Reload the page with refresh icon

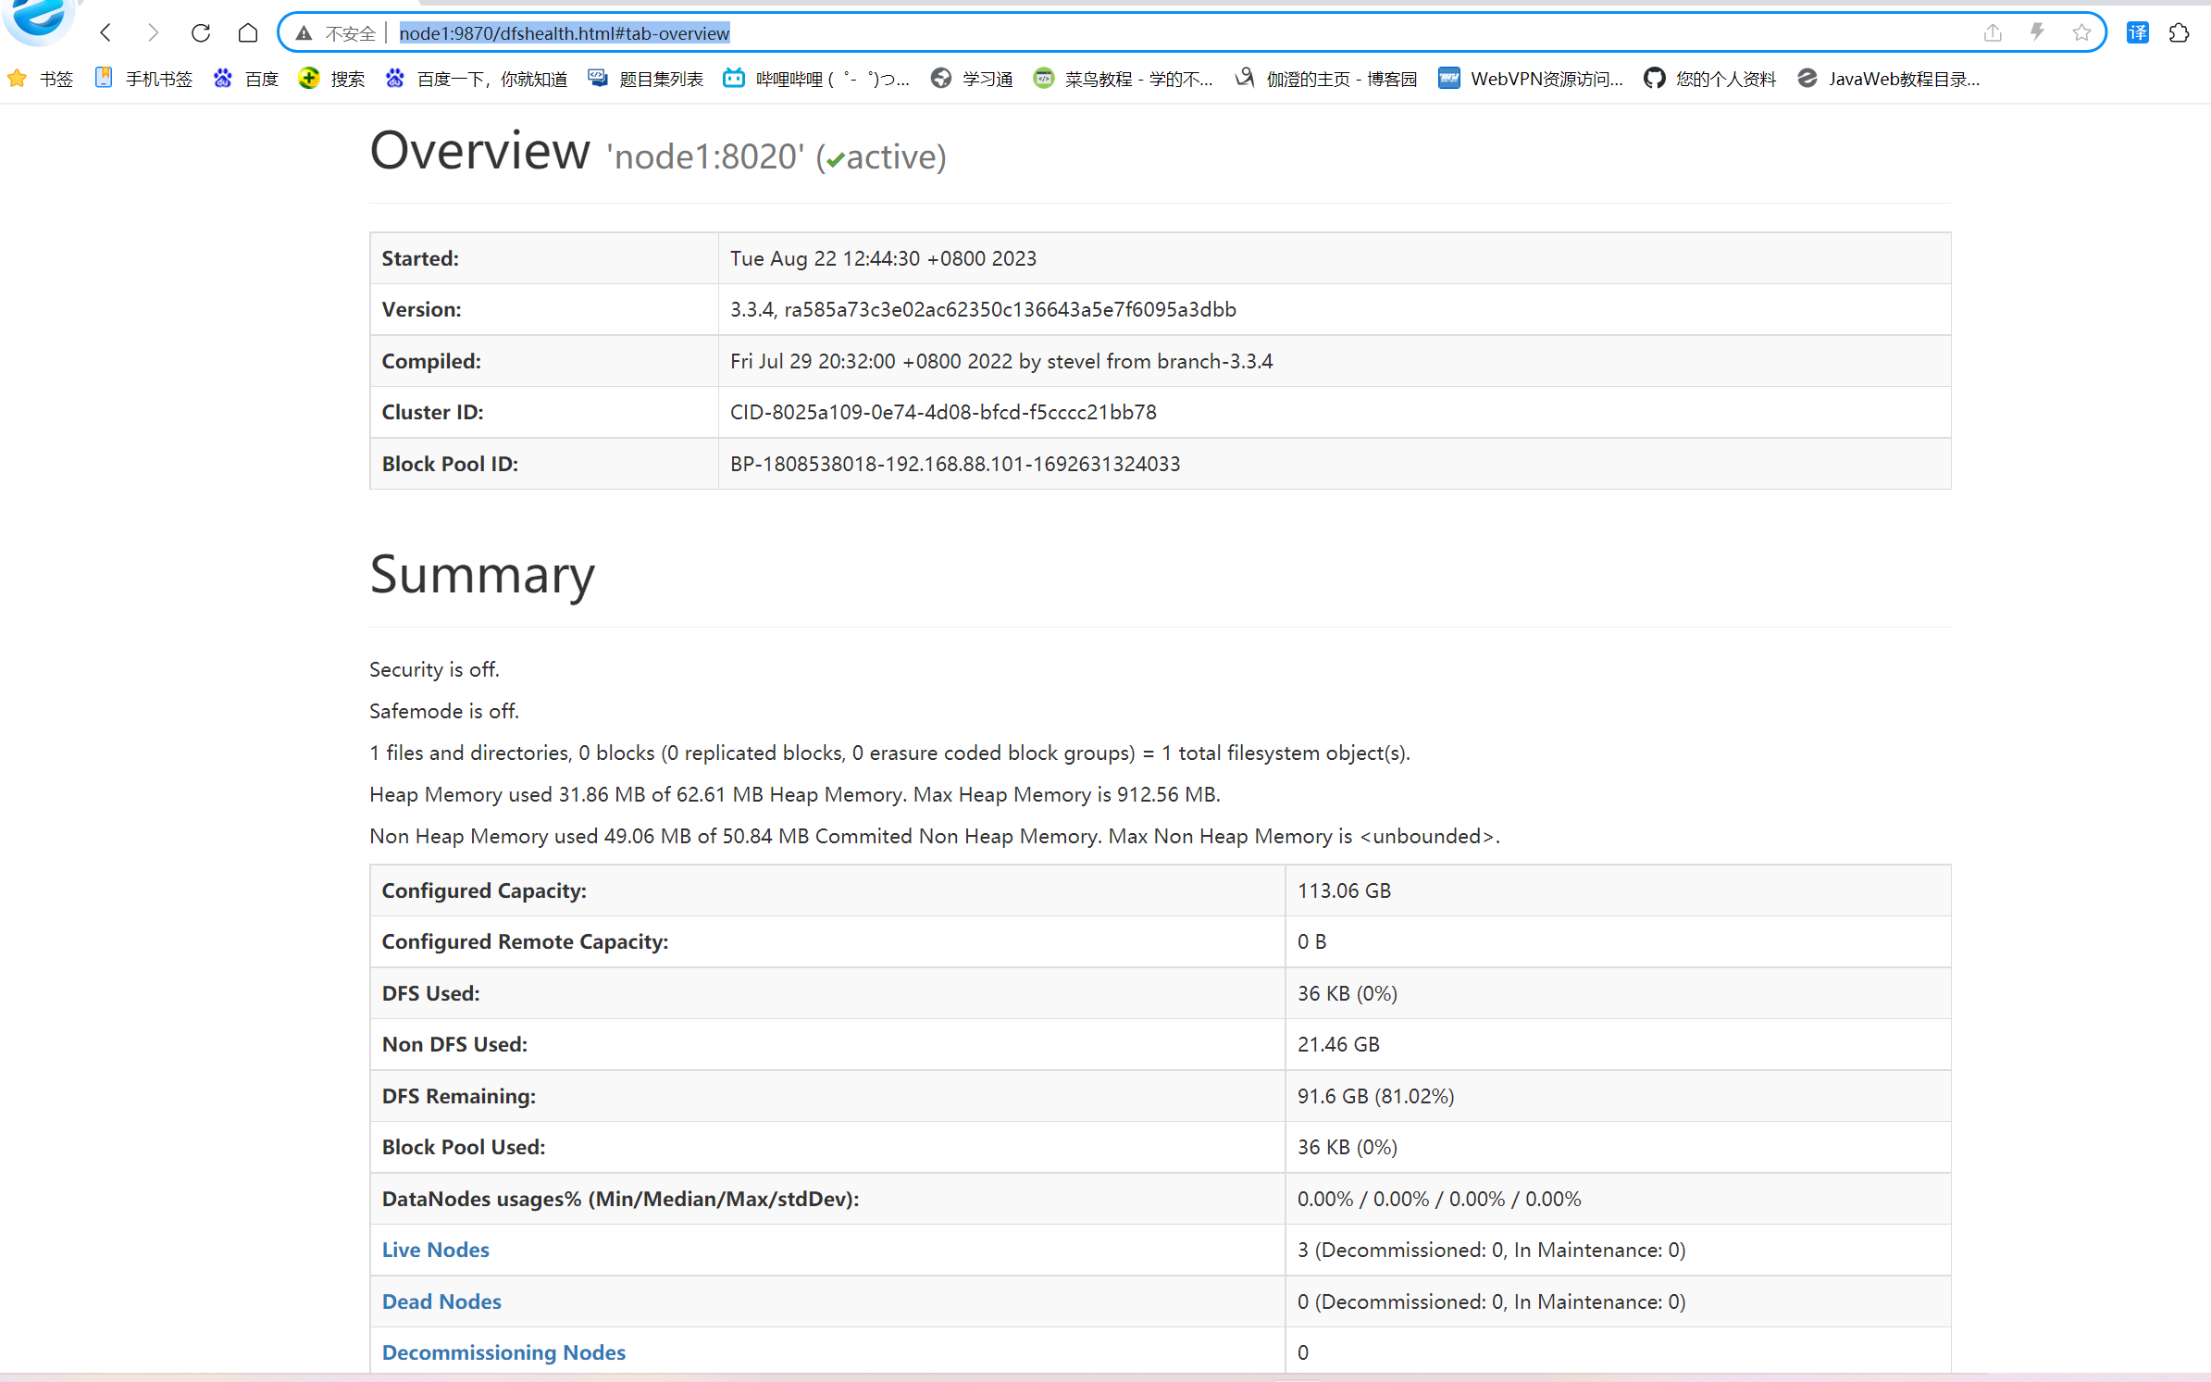[201, 33]
